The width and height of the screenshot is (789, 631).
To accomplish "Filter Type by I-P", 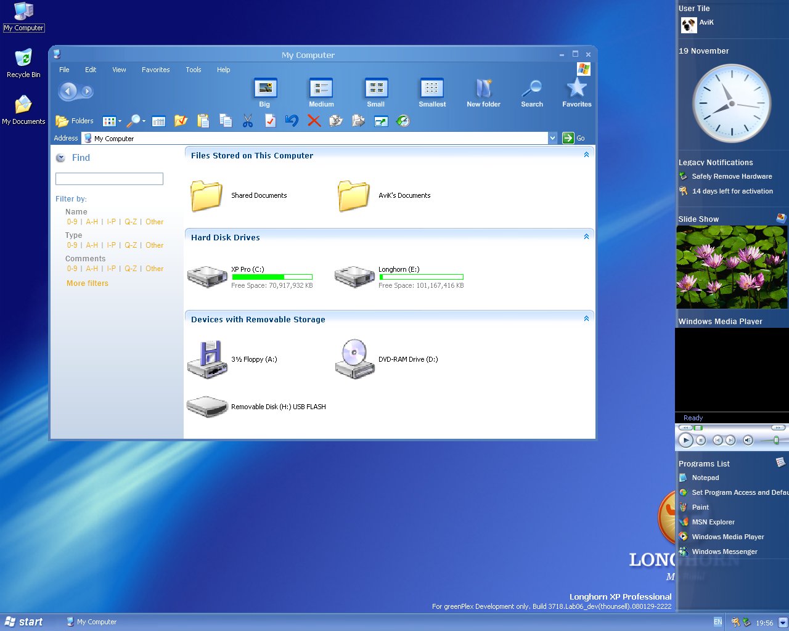I will pyautogui.click(x=111, y=245).
